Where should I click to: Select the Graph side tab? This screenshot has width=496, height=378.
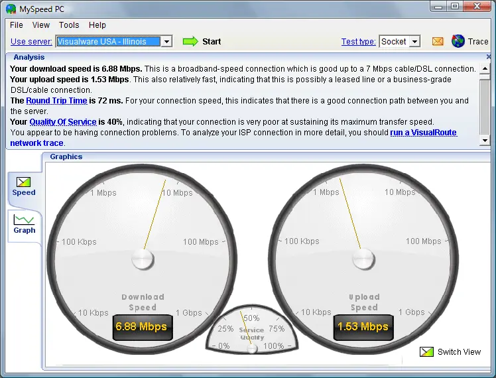point(25,224)
